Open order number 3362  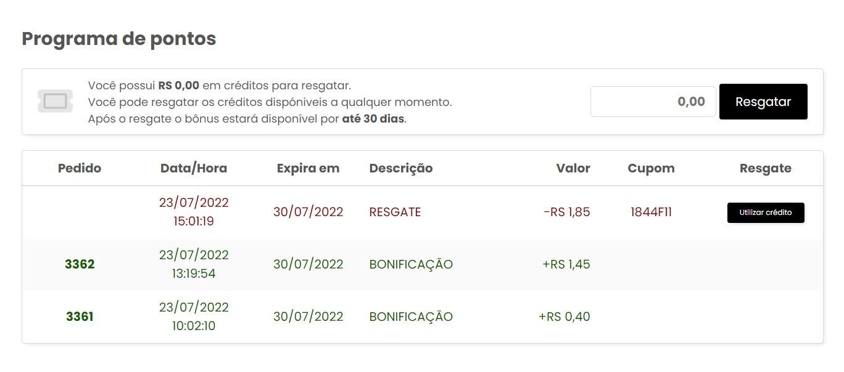coord(80,264)
